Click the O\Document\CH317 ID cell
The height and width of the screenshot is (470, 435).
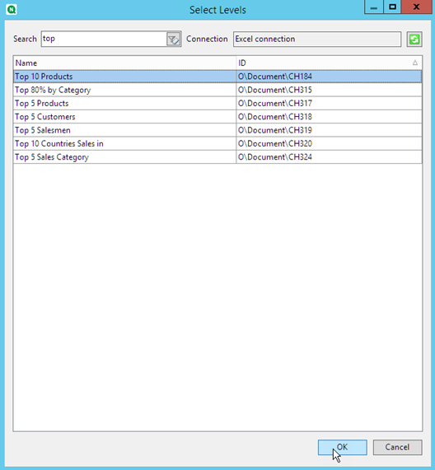tap(329, 104)
